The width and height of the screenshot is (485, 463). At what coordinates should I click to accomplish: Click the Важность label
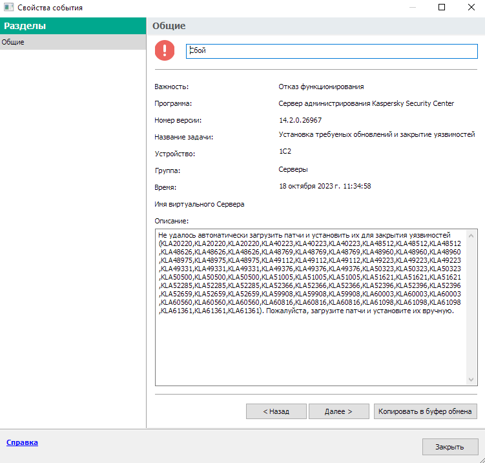tap(172, 87)
